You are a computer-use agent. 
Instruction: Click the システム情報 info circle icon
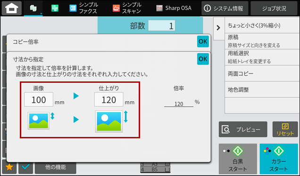click(x=208, y=8)
